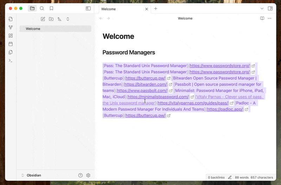The height and width of the screenshot is (185, 281).
Task: Click the 88 words status entry
Action: 242,178
